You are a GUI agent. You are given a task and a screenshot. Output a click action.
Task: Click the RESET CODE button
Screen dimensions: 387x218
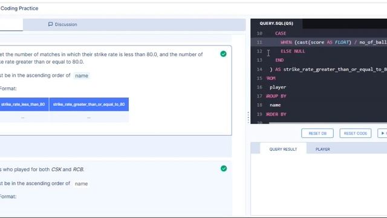356,133
